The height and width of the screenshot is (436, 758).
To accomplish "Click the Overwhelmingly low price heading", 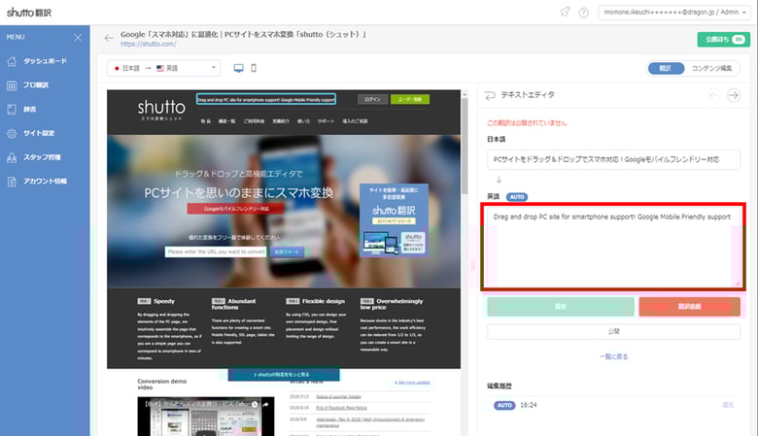I will [392, 304].
